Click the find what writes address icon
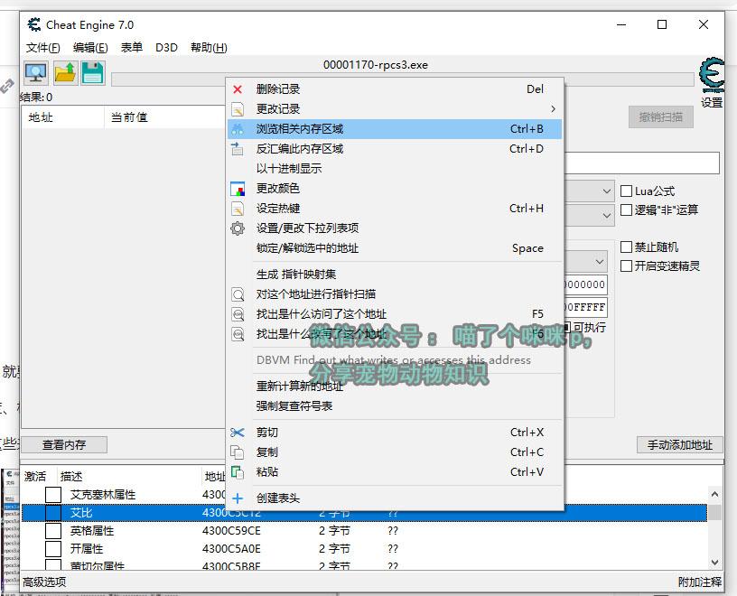 (238, 334)
